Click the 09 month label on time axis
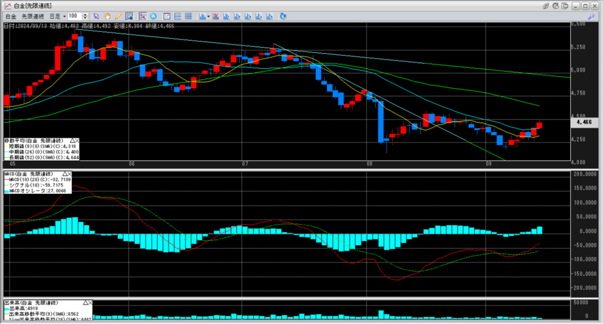The image size is (603, 324). (489, 164)
